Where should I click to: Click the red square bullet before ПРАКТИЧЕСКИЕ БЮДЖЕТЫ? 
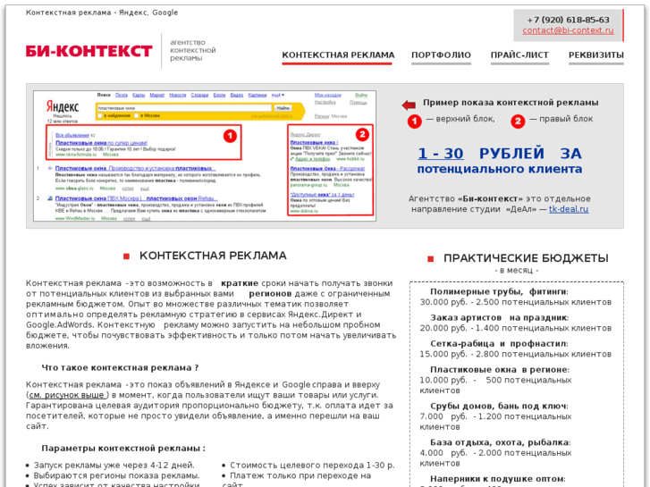click(x=430, y=259)
